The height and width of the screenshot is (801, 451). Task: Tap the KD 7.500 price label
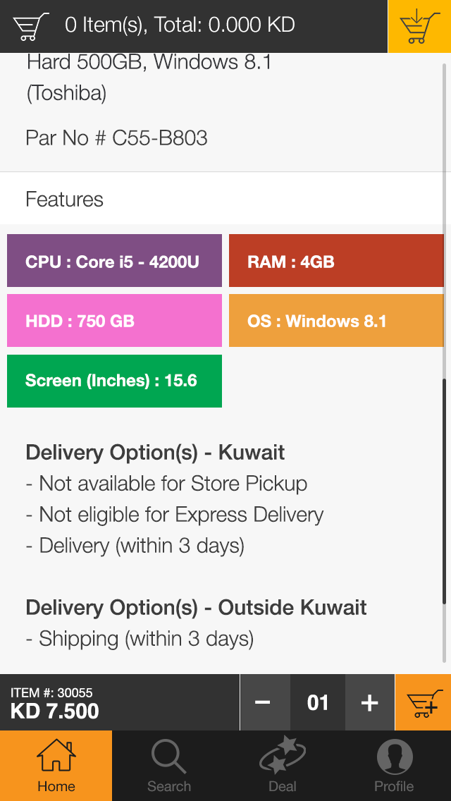tap(55, 711)
